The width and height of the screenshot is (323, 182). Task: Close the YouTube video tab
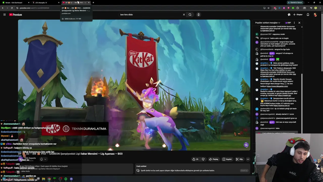tap(89, 3)
